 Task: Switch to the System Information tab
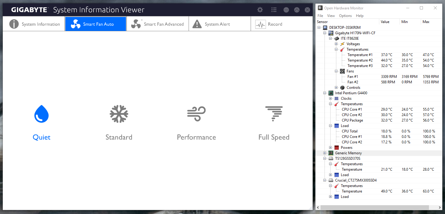tap(34, 24)
